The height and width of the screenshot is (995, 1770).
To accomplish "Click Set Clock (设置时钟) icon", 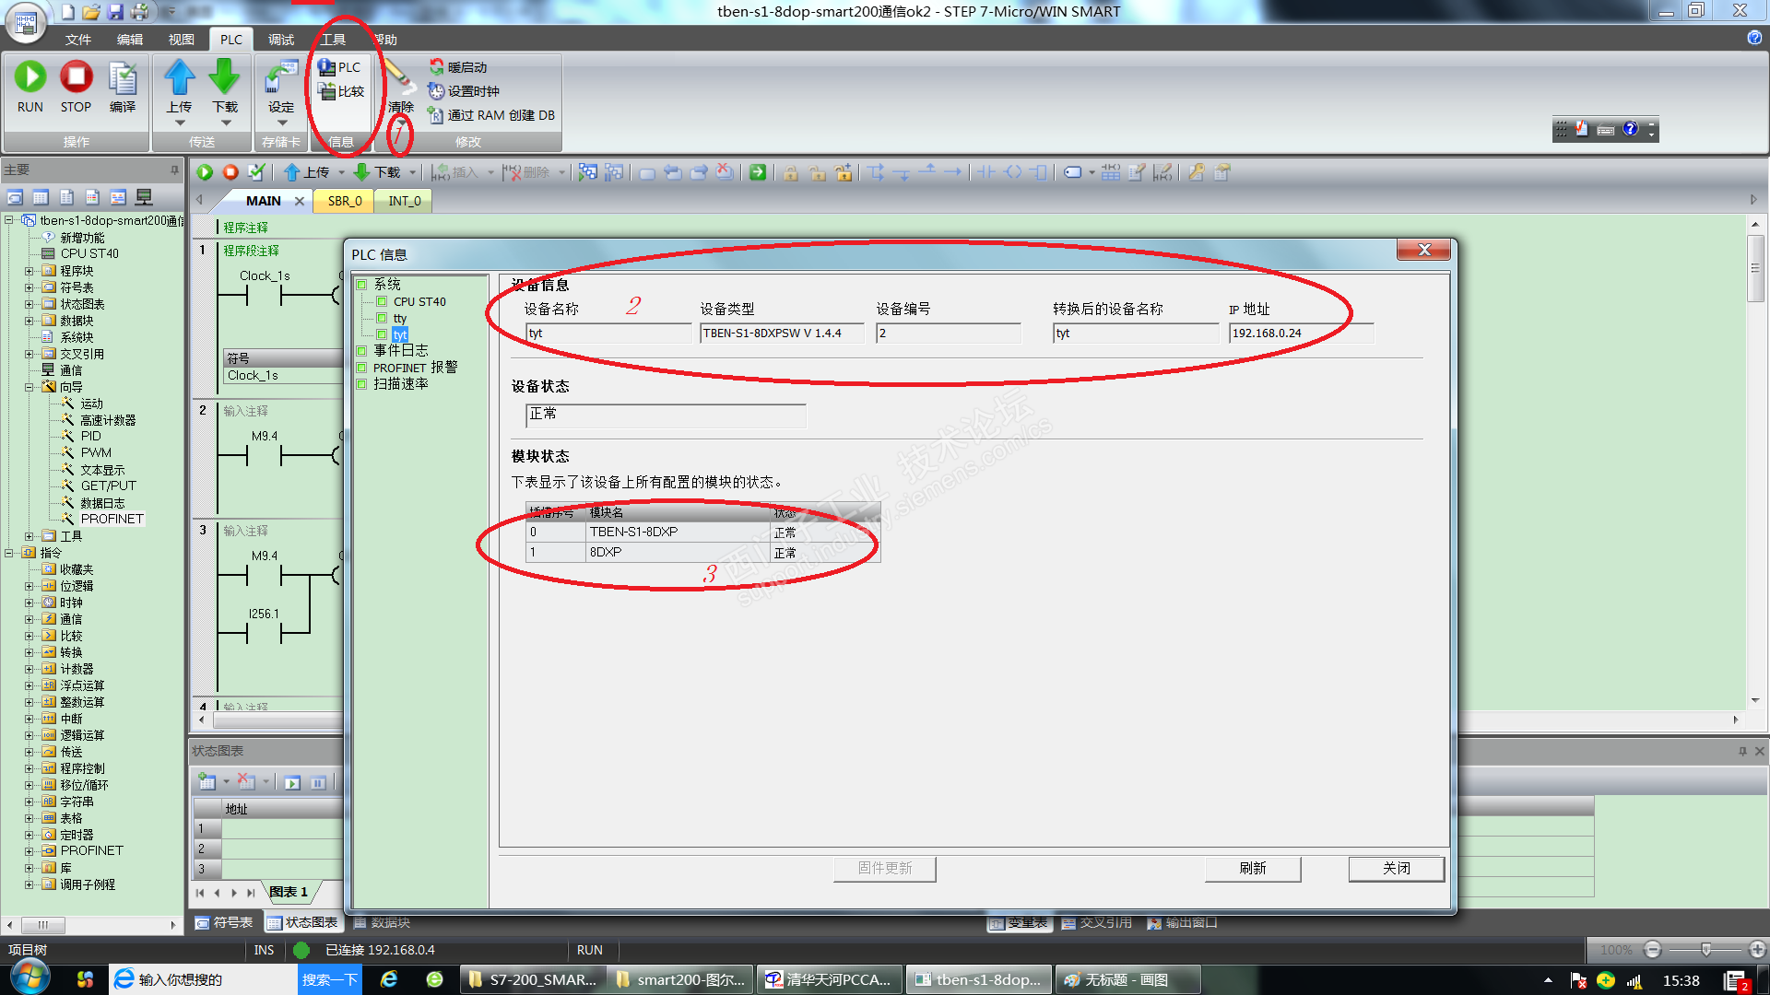I will [437, 91].
